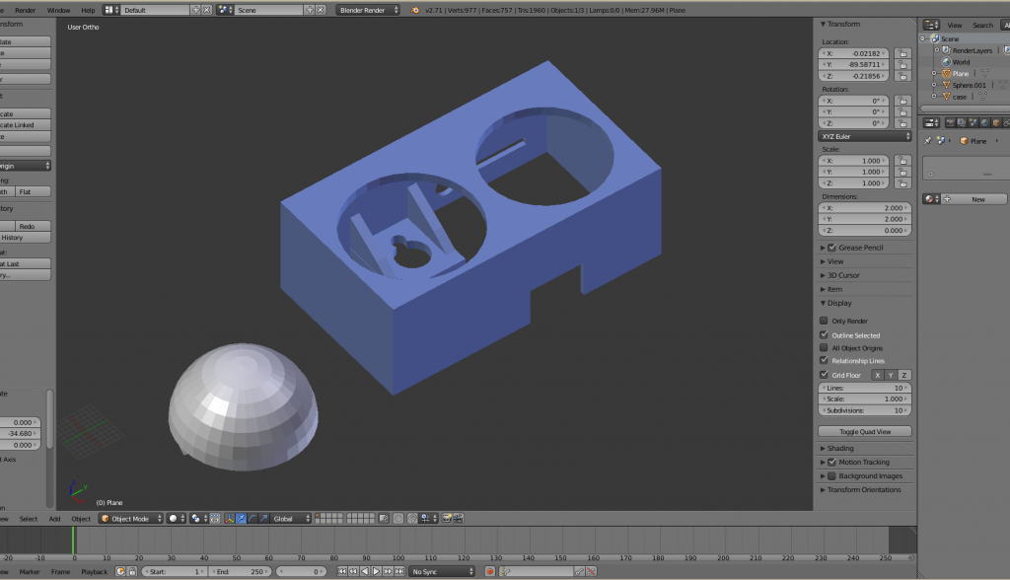Click the play animation reverse control
The width and height of the screenshot is (1010, 580).
(365, 572)
